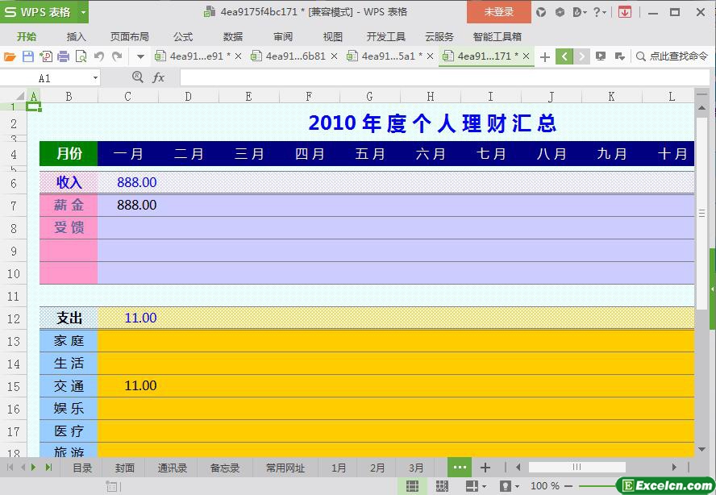
Task: Switch to page break preview view
Action: pos(442,486)
